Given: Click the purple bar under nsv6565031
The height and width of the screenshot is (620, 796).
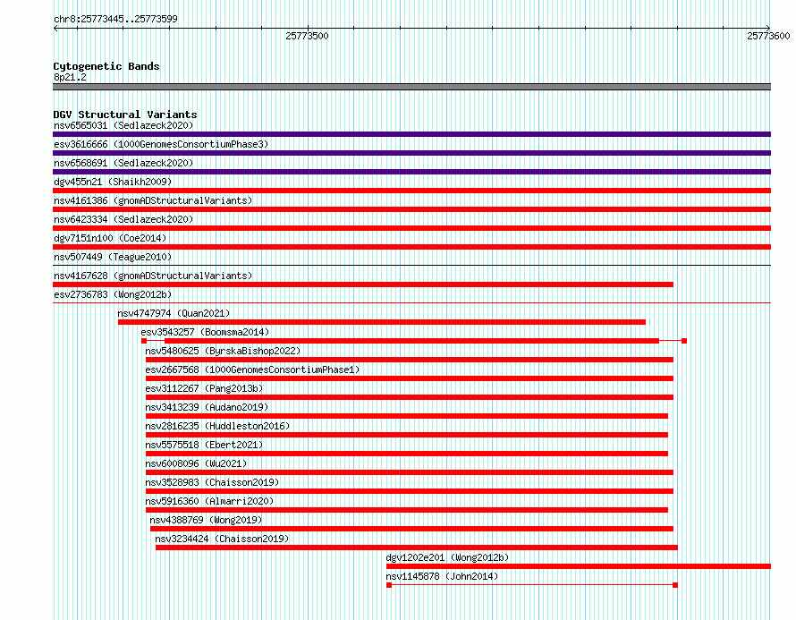Looking at the screenshot, I should pyautogui.click(x=411, y=134).
